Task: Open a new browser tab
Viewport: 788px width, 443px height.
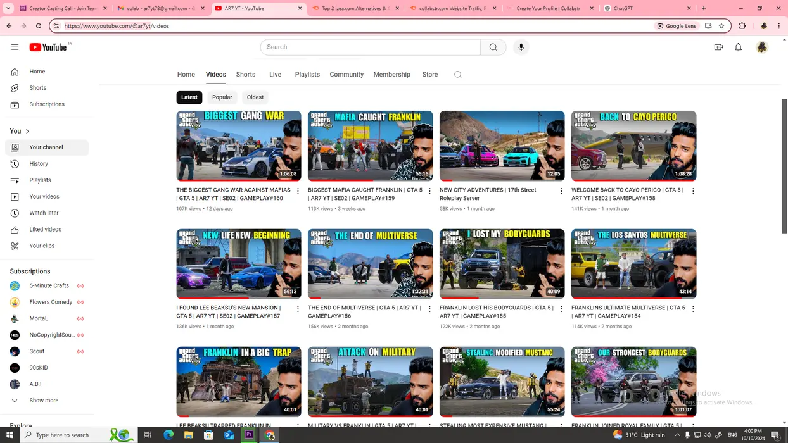Action: [704, 8]
